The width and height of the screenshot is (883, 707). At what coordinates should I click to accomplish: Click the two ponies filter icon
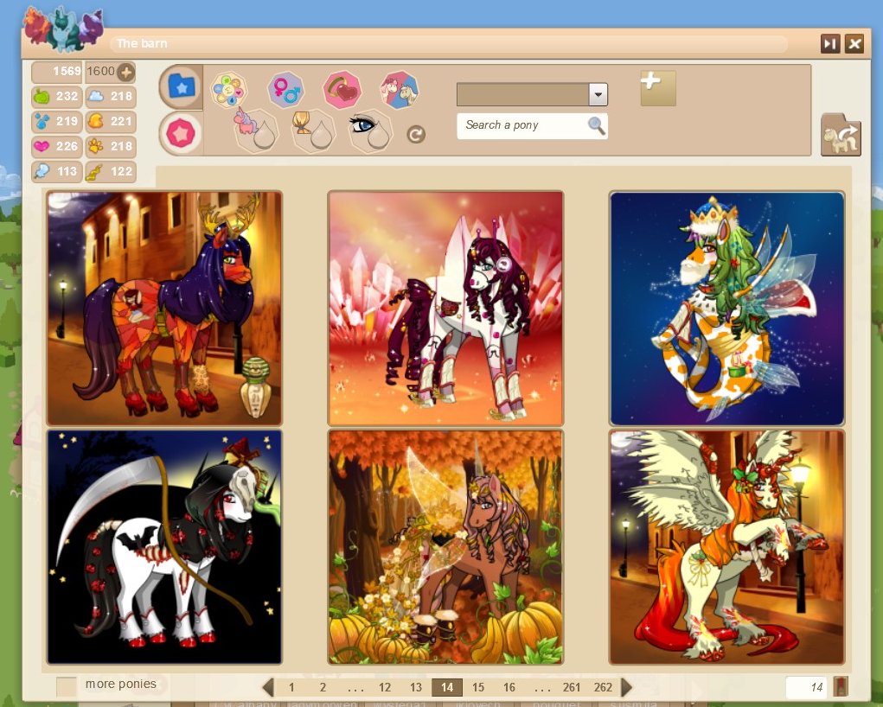pos(400,90)
